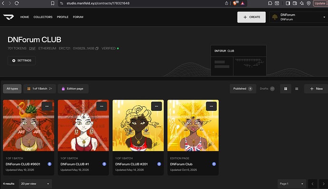The height and width of the screenshot is (189, 328).
Task: Open the COLLECTORS menu item
Action: pos(43,17)
